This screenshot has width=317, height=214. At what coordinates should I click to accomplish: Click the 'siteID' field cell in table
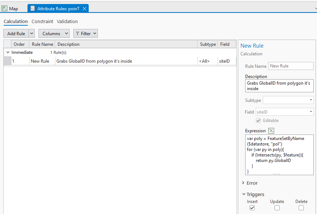pyautogui.click(x=227, y=61)
